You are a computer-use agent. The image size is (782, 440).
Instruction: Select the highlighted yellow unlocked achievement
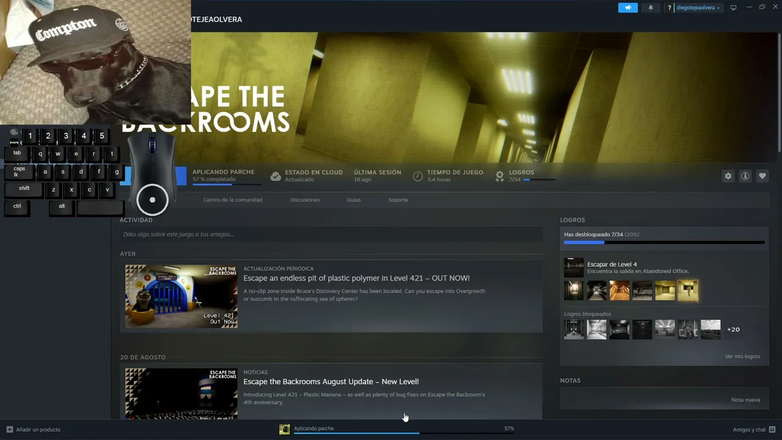pyautogui.click(x=688, y=290)
